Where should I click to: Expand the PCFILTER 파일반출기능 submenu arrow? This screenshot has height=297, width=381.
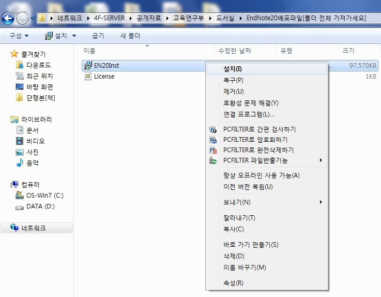point(321,160)
